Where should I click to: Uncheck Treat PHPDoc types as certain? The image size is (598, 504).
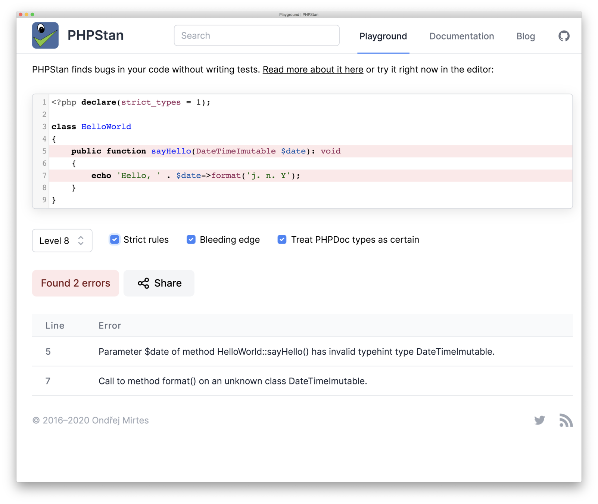point(282,239)
